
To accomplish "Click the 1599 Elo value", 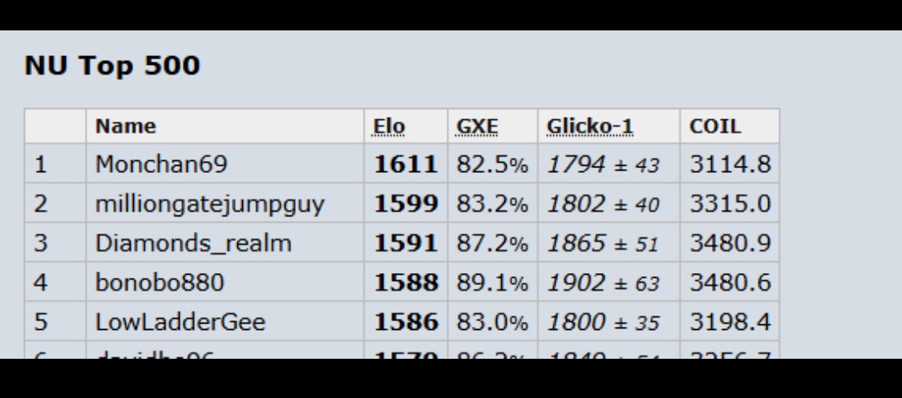I will pos(407,204).
